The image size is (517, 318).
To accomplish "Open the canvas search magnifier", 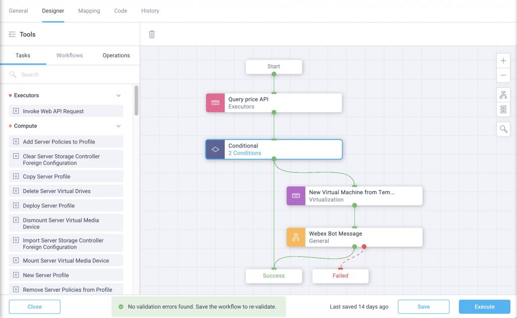I will [503, 129].
